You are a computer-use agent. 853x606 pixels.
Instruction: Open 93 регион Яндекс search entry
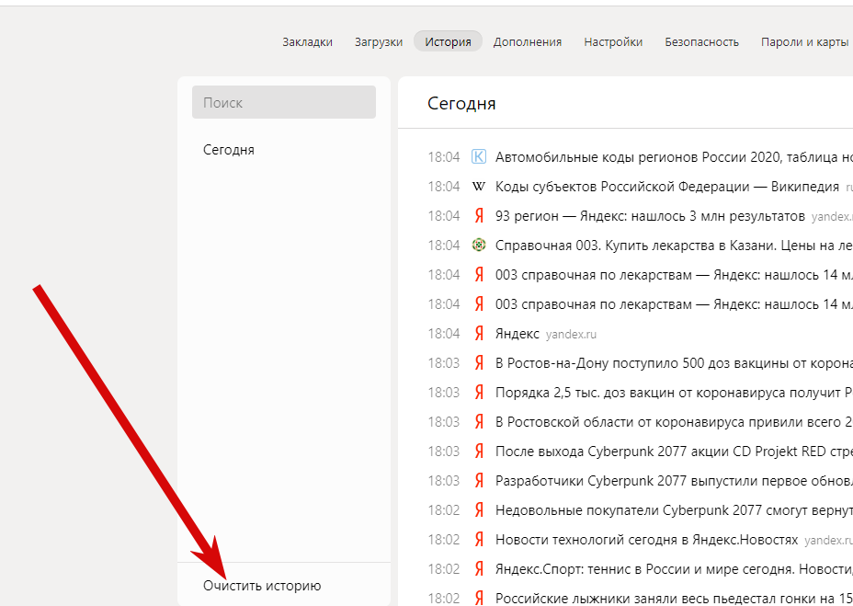click(650, 216)
